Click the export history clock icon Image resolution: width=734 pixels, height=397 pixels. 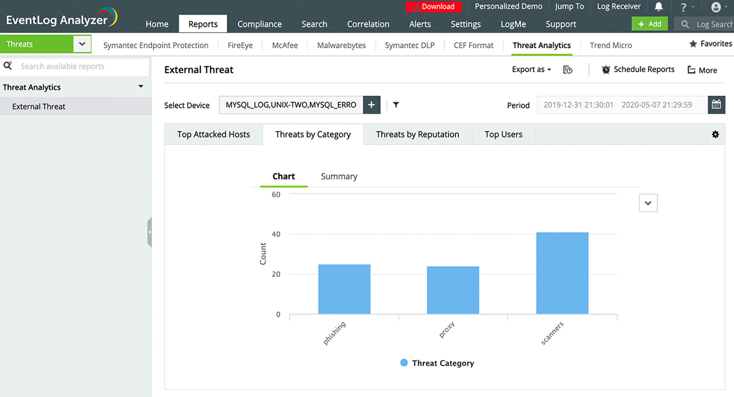point(568,70)
